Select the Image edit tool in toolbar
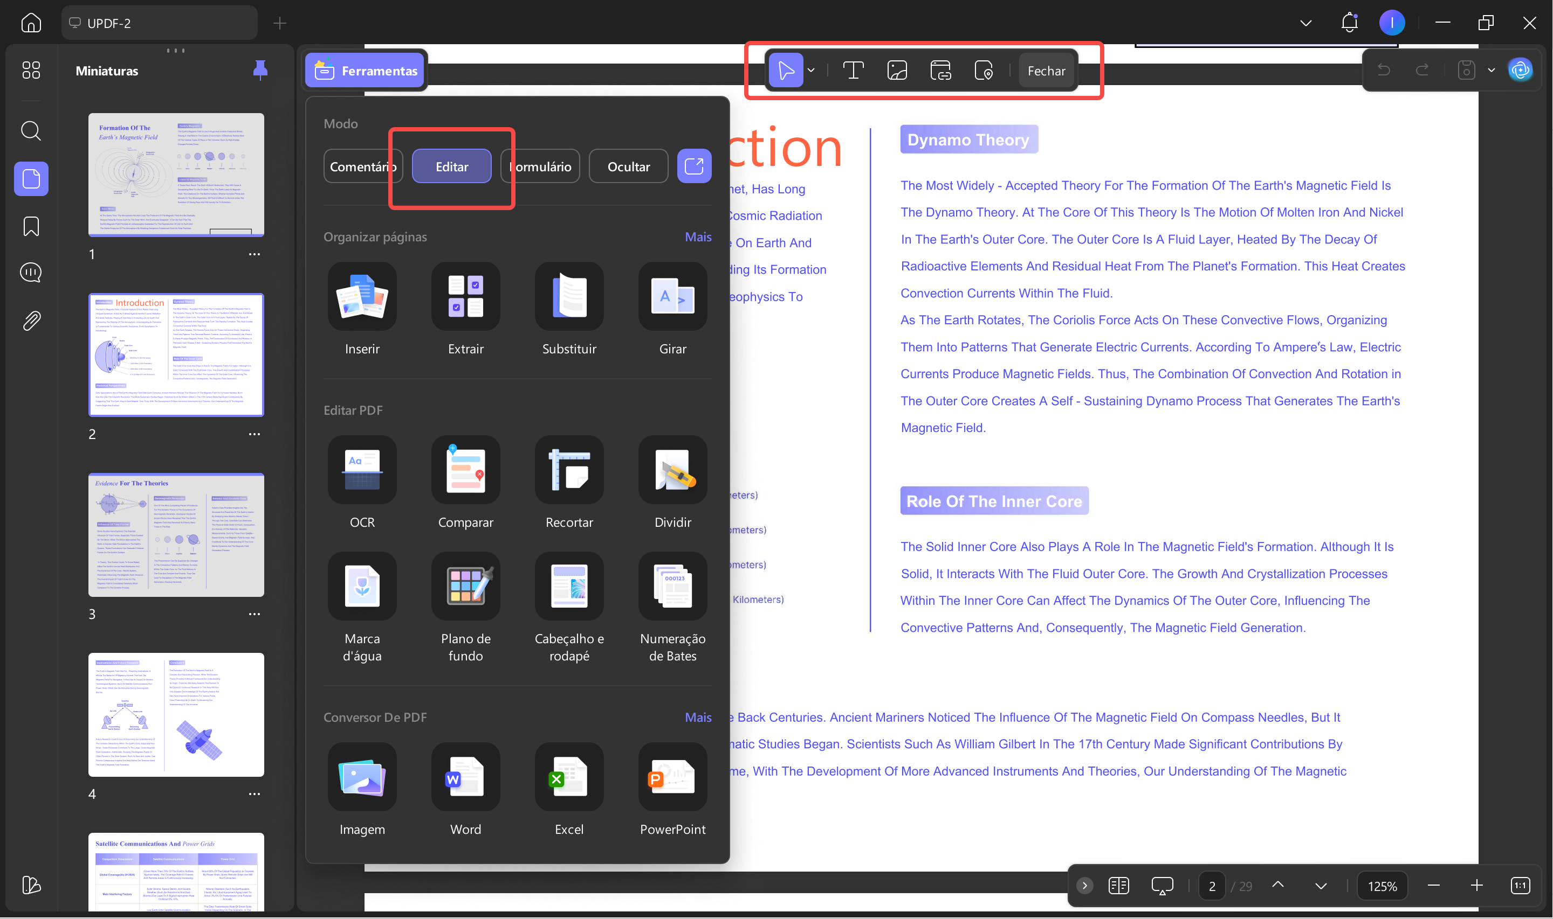The height and width of the screenshot is (919, 1553). 897,71
